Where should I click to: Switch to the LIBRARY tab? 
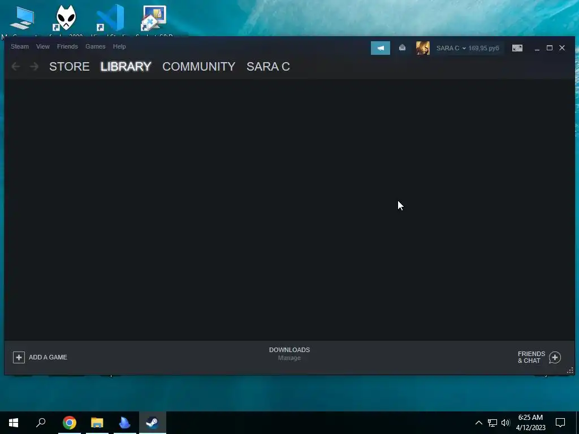pos(126,67)
